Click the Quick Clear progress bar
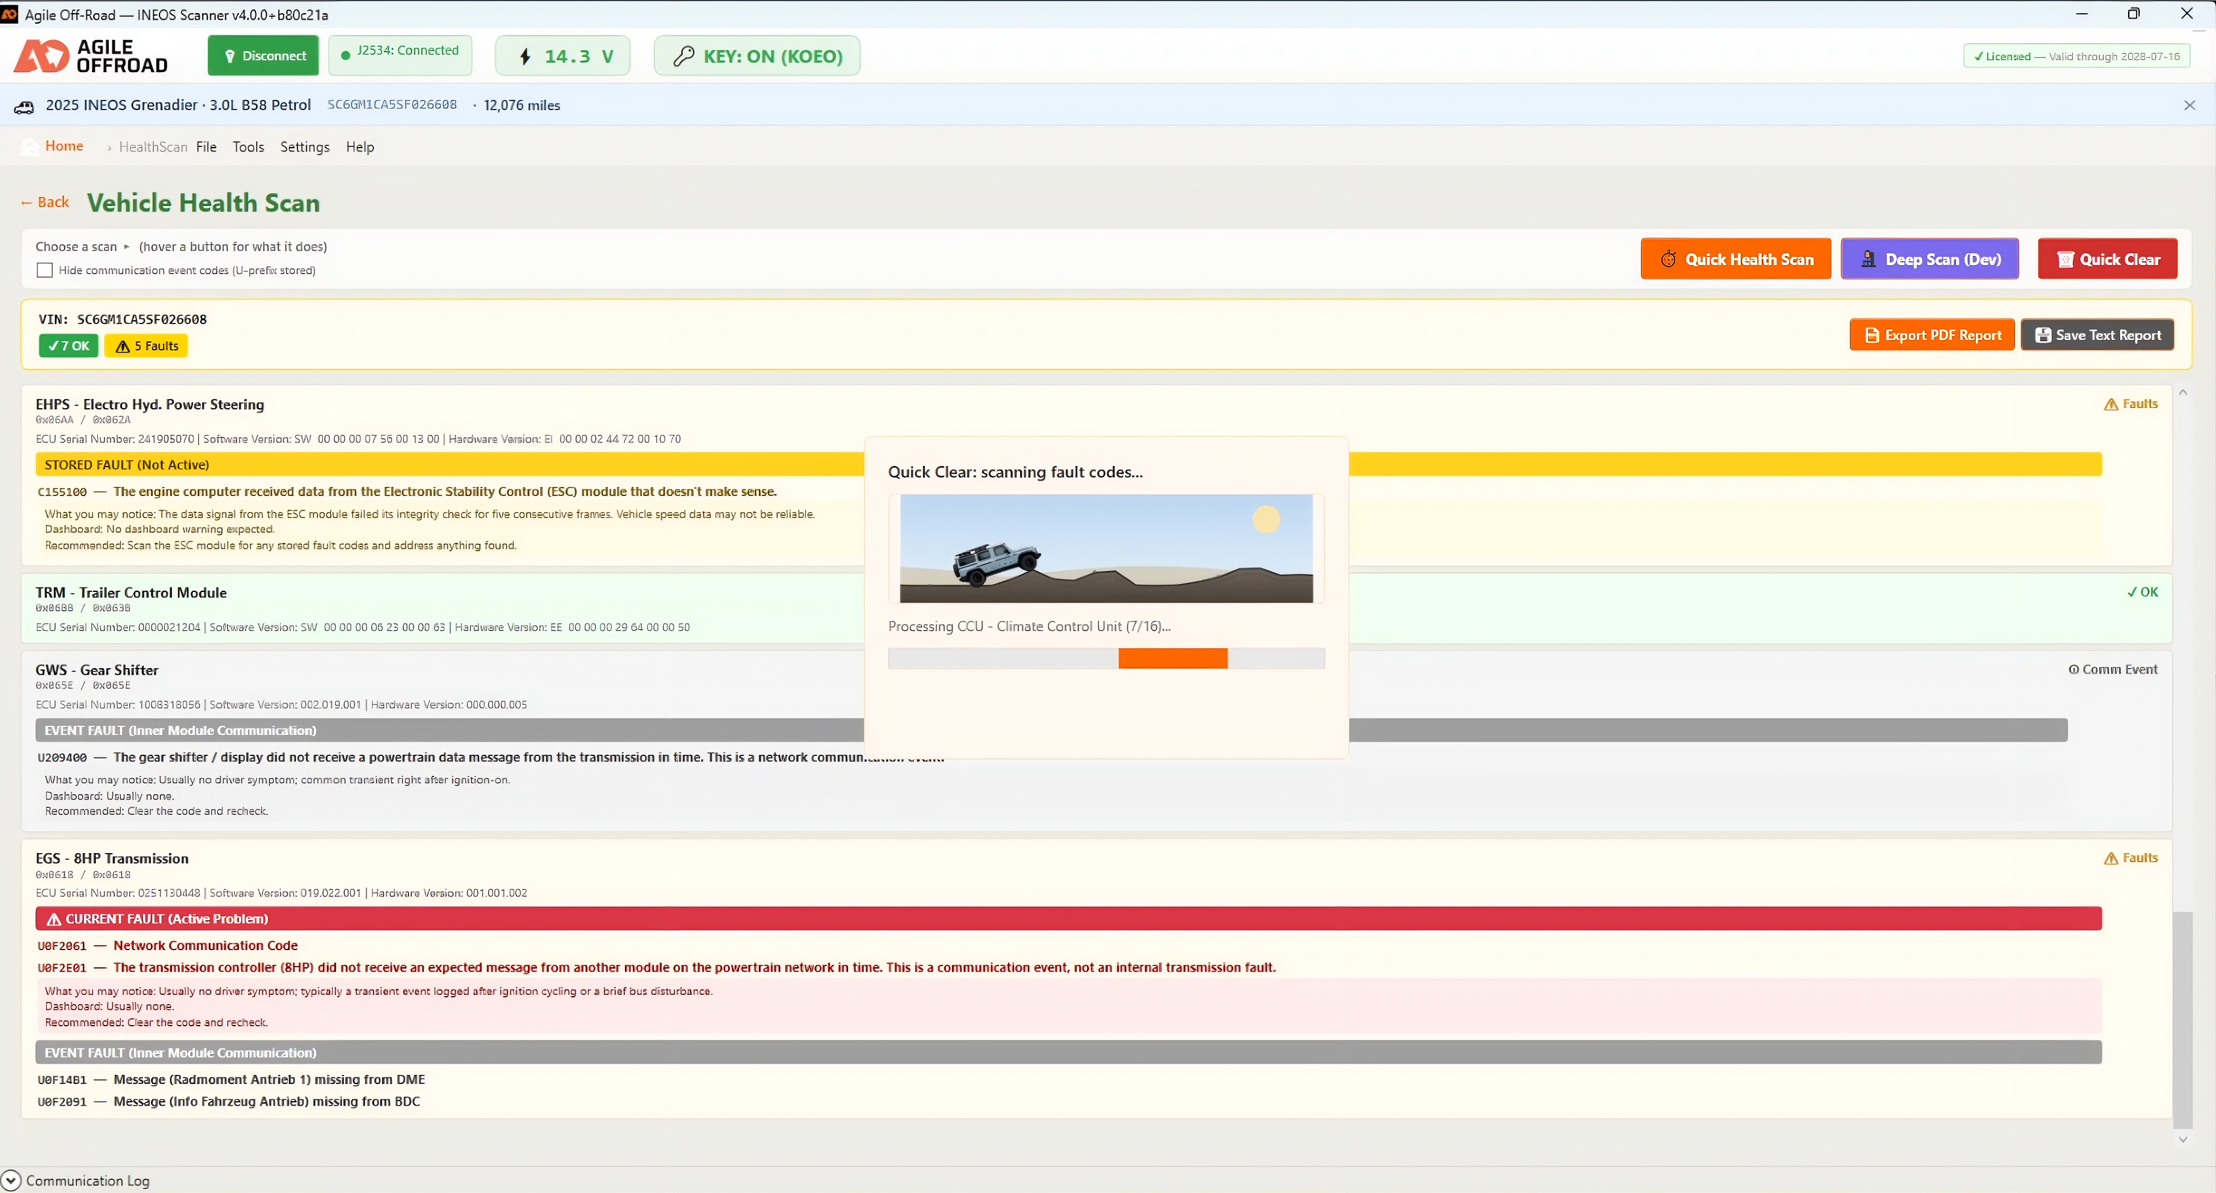 [x=1106, y=659]
